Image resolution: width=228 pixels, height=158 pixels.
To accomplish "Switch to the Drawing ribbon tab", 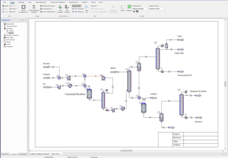I will click(x=21, y=2).
